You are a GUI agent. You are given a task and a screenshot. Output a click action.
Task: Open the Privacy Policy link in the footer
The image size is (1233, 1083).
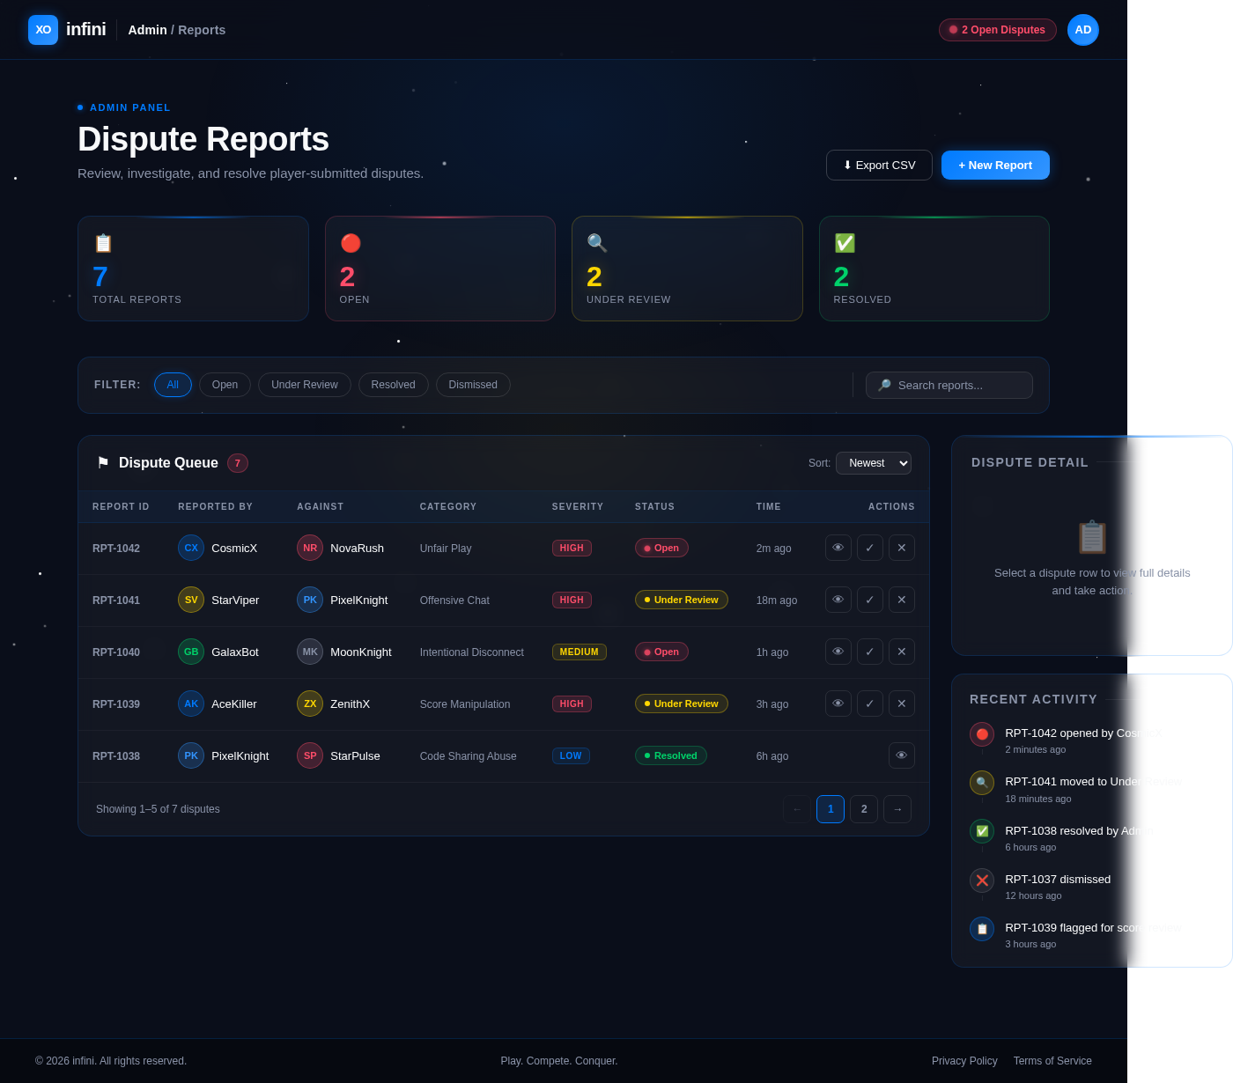click(964, 1061)
